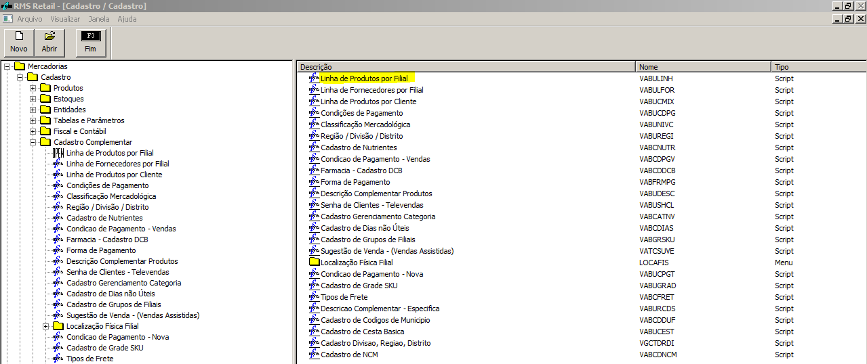Click script icon of Cadastro de Cesta Basica in list
The image size is (867, 364).
click(x=314, y=332)
